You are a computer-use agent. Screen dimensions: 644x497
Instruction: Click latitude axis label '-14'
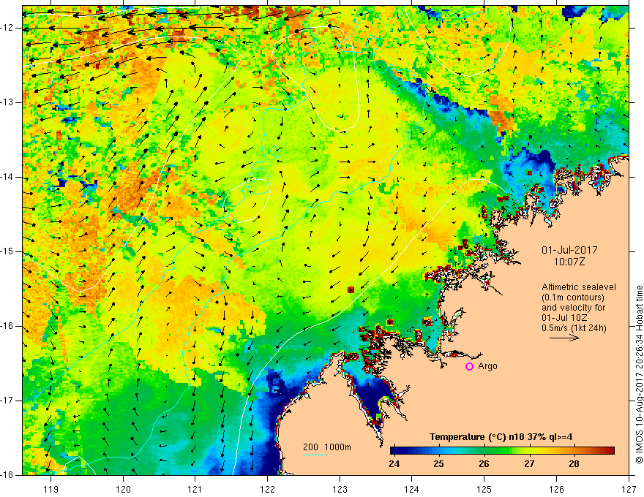(x=7, y=177)
